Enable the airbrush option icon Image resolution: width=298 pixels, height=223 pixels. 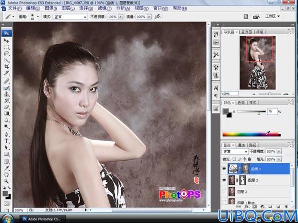tap(158, 17)
